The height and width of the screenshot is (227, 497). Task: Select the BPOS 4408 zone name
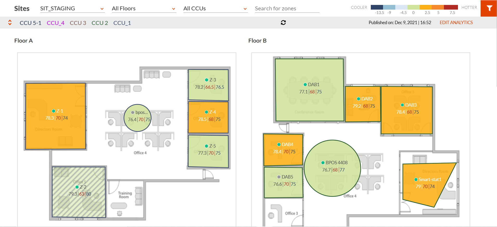[x=336, y=163]
